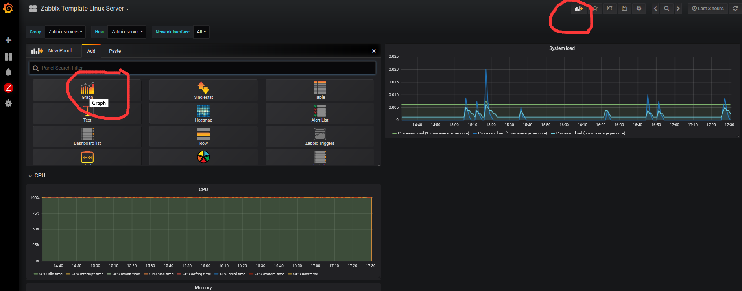Image resolution: width=742 pixels, height=291 pixels.
Task: Choose the clock panel 8888 icon
Action: pyautogui.click(x=87, y=157)
